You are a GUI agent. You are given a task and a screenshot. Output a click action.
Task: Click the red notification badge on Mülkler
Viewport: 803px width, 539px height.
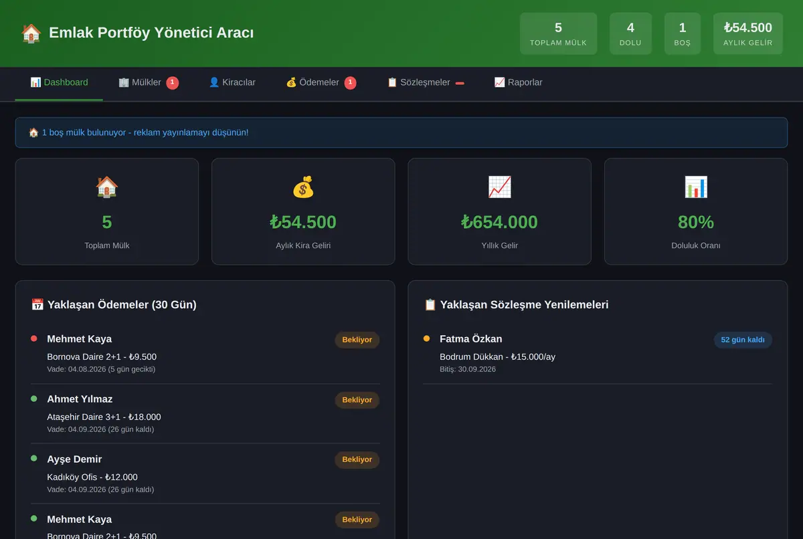pyautogui.click(x=173, y=83)
